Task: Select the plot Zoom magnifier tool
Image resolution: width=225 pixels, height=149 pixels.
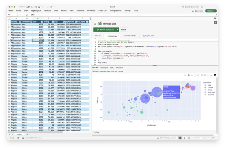Action: point(189,75)
